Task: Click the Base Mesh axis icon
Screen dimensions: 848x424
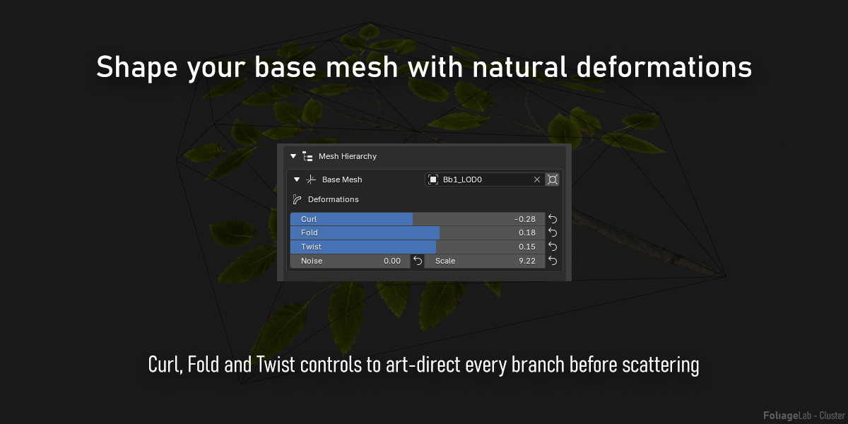Action: 311,179
